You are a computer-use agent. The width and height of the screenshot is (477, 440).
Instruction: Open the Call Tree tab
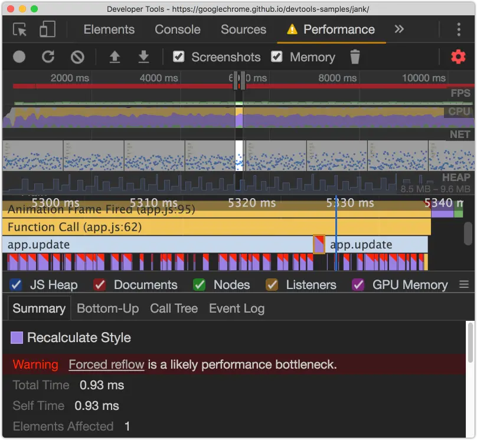(174, 308)
